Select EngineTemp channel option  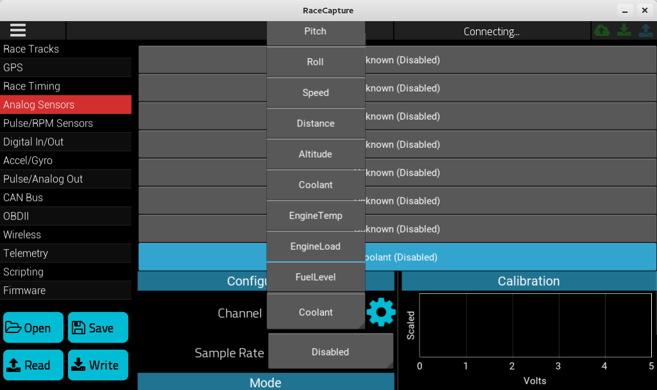[x=316, y=215]
